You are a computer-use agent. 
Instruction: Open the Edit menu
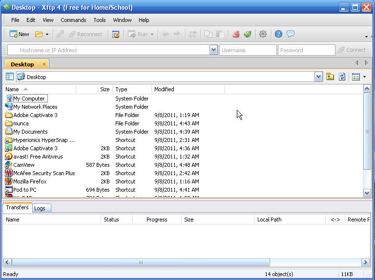coord(31,20)
